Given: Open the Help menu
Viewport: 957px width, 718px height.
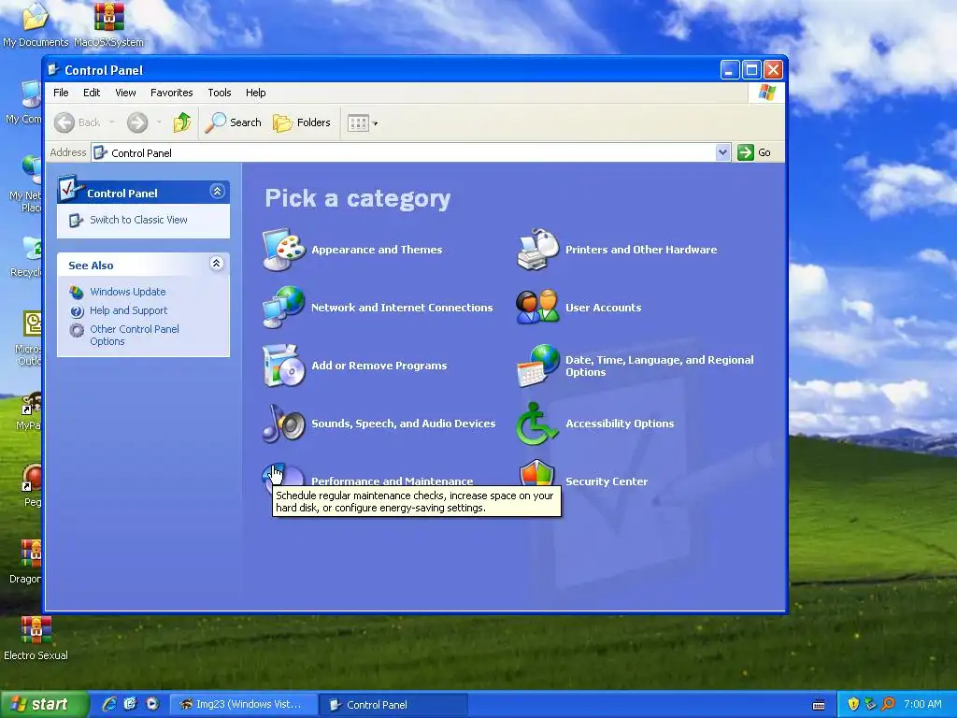Looking at the screenshot, I should point(256,93).
